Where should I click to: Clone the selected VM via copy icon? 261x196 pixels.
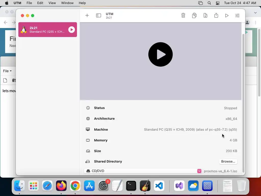[194, 15]
